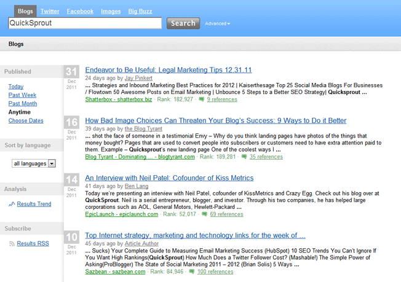Image resolution: width=401 pixels, height=282 pixels.
Task: Click references bubble icon beside 69 references
Action: pos(204,214)
